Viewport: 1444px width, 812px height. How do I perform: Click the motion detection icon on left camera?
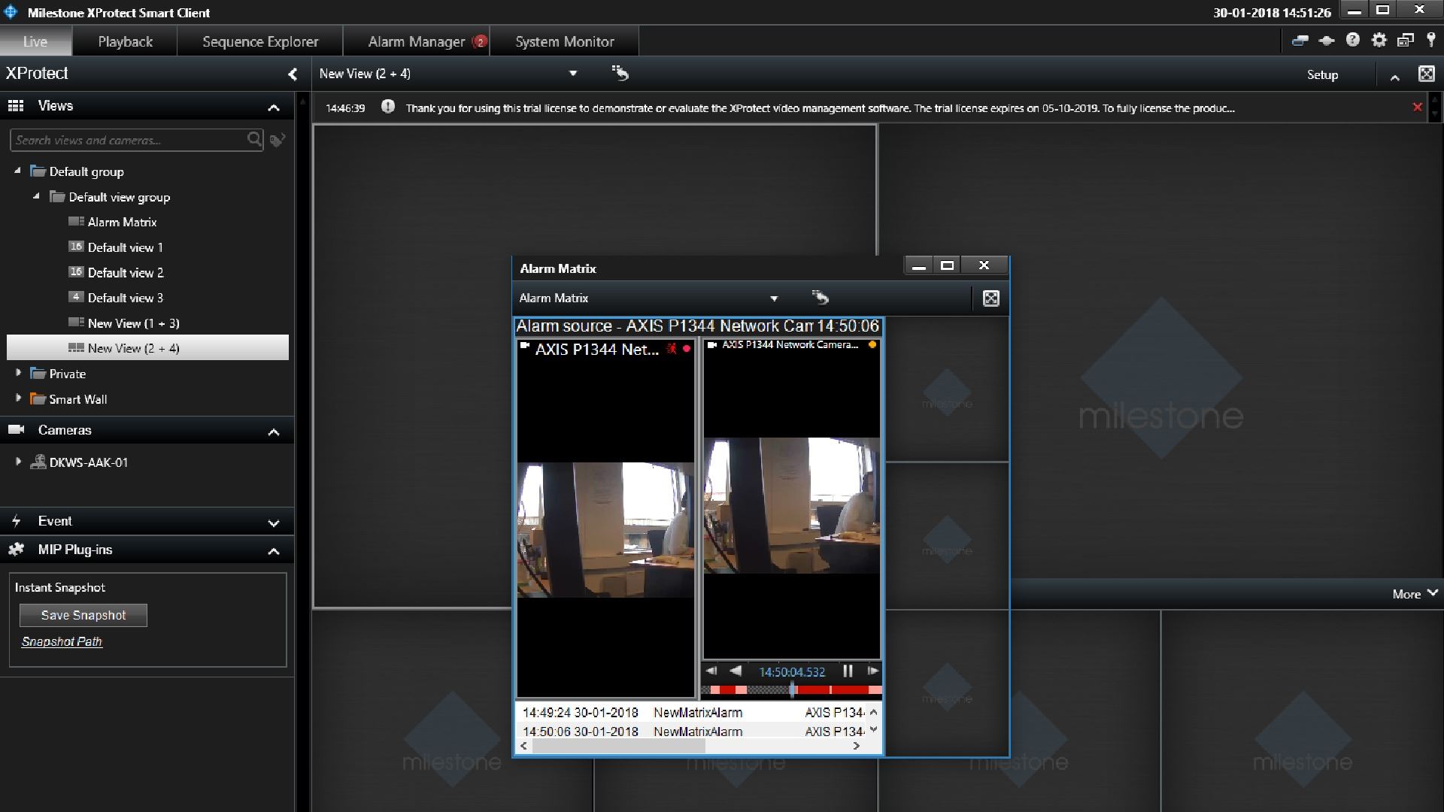672,349
